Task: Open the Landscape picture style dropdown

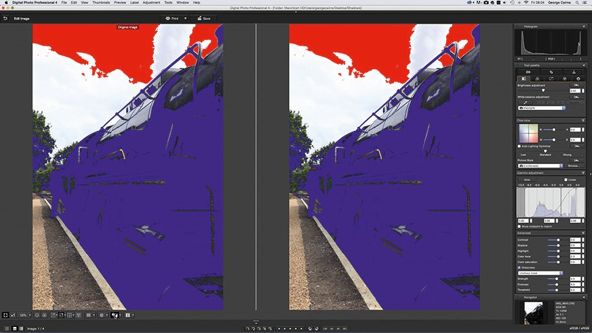Action: (540, 165)
